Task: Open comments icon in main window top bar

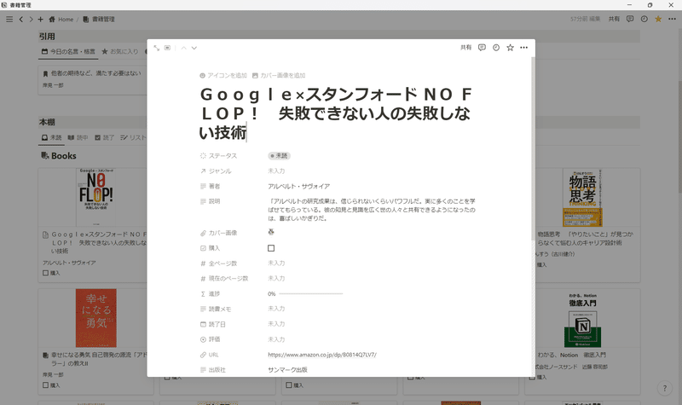Action: tap(630, 19)
